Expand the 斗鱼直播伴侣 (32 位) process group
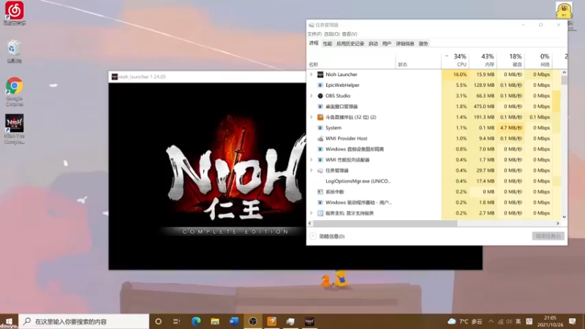The image size is (585, 329). pos(312,117)
